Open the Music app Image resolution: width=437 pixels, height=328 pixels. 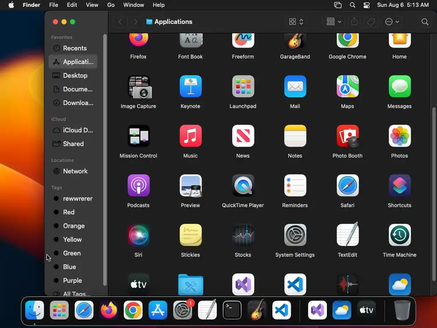pos(190,136)
